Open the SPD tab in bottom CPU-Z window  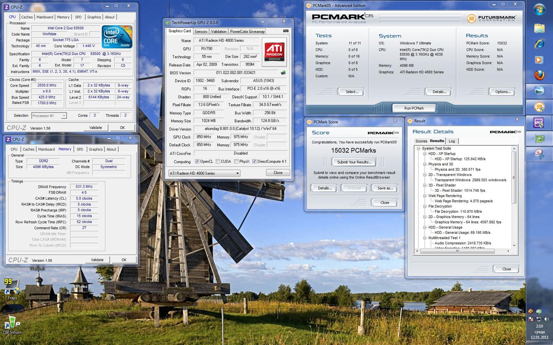pyautogui.click(x=80, y=149)
